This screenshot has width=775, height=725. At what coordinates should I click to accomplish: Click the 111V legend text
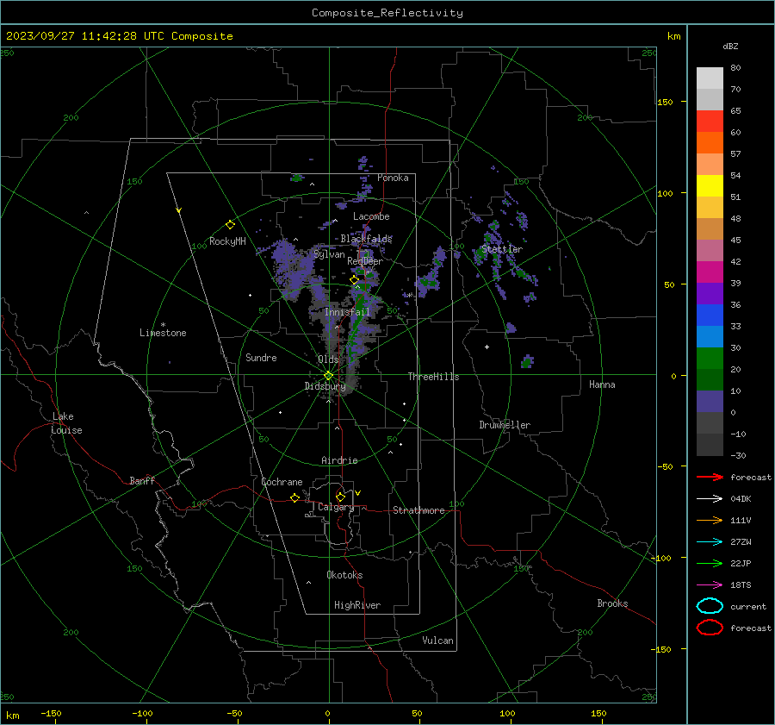pyautogui.click(x=741, y=520)
